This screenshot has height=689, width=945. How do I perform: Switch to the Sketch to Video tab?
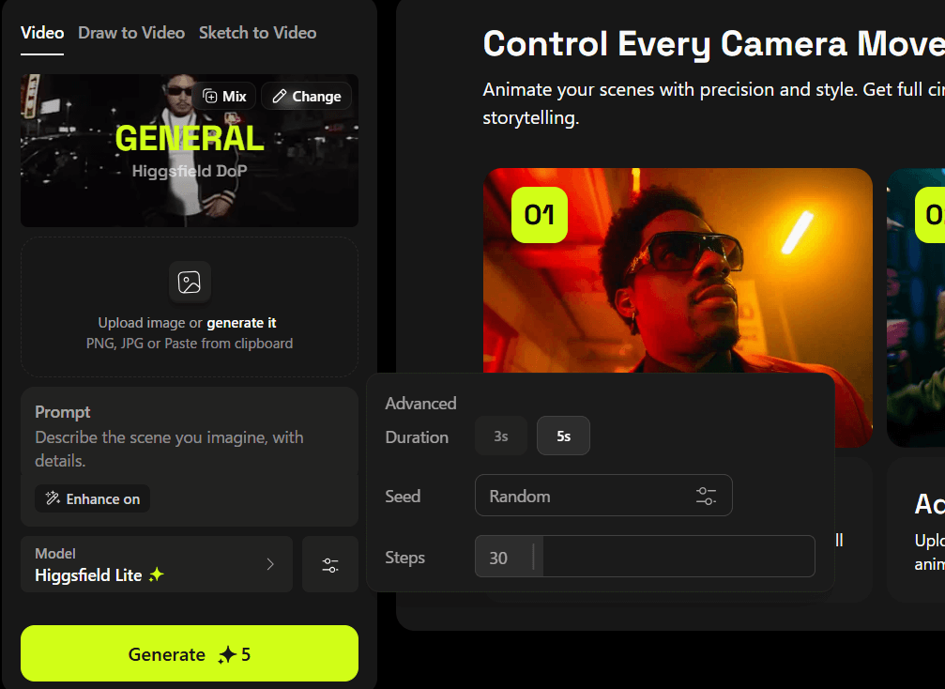pos(257,33)
